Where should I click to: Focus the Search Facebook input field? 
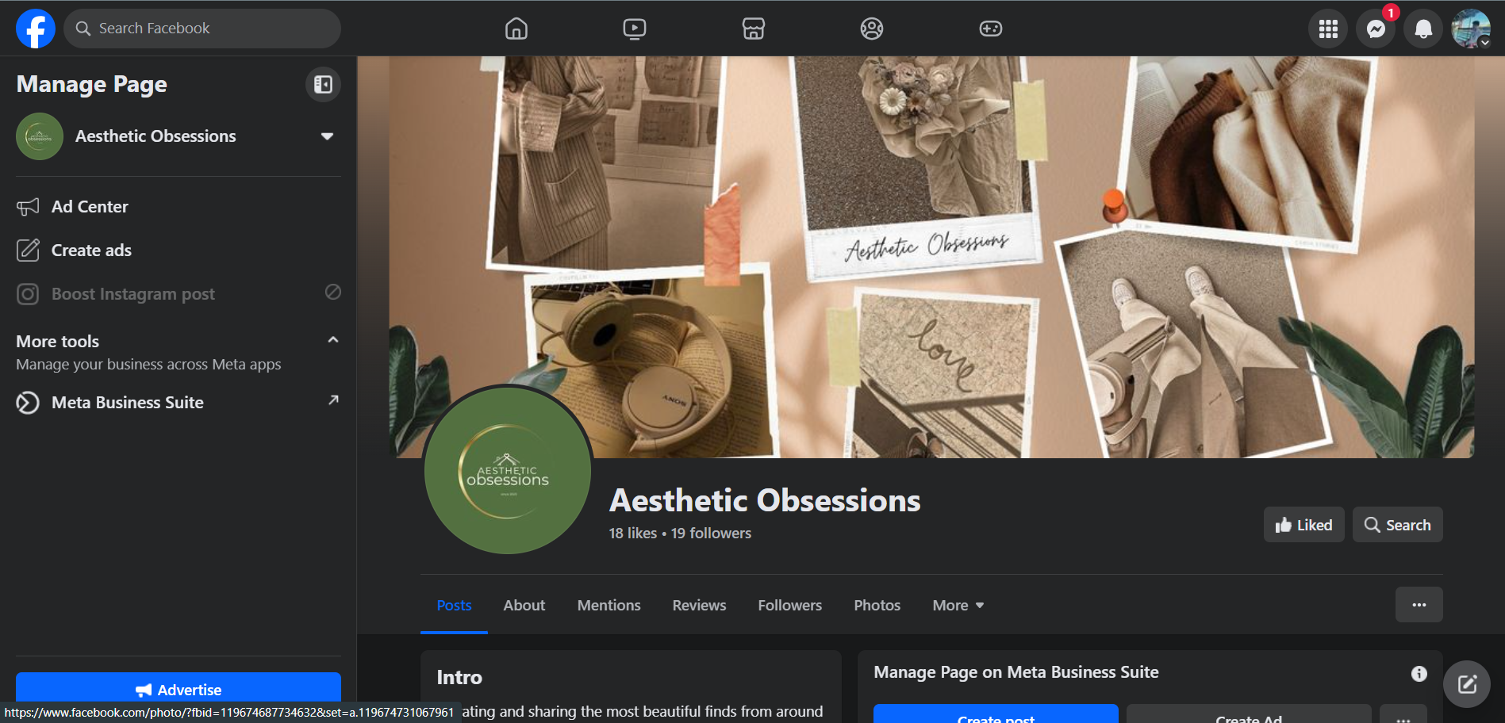tap(202, 29)
